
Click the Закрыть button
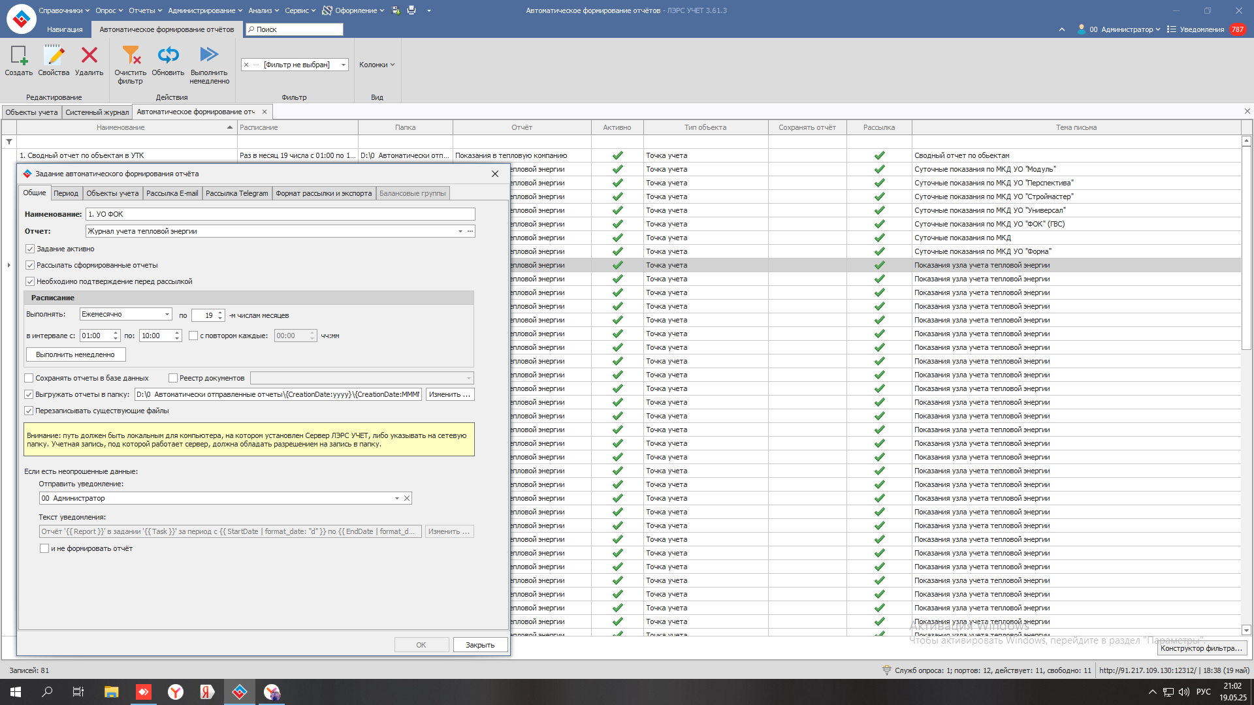tap(480, 645)
